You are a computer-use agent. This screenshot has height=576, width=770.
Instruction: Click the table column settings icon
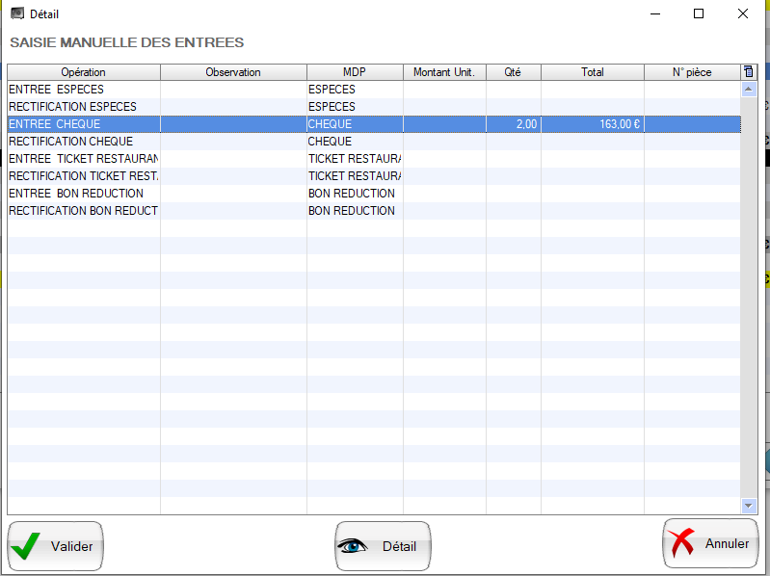click(x=749, y=72)
